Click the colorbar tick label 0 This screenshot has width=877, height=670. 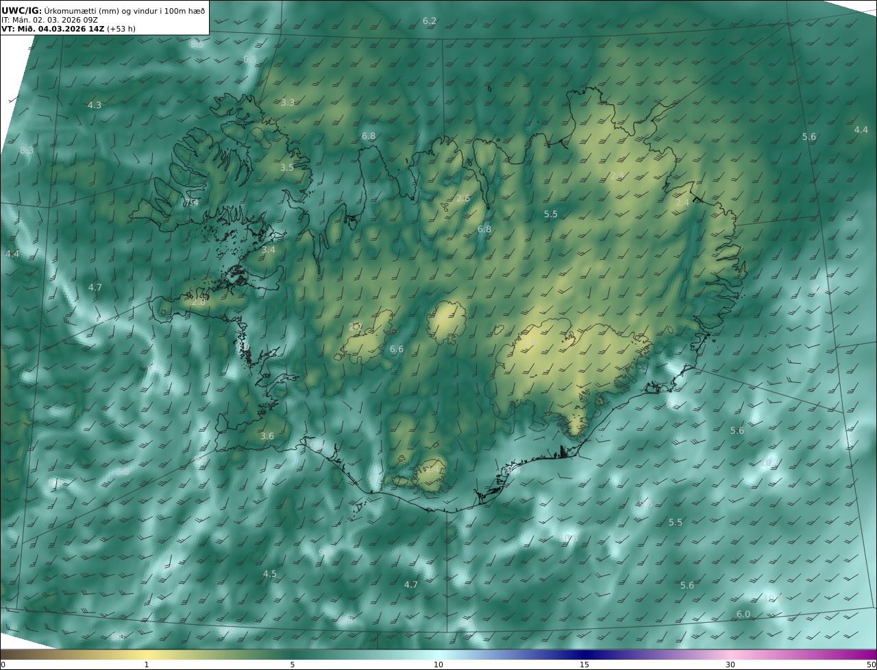click(x=3, y=665)
